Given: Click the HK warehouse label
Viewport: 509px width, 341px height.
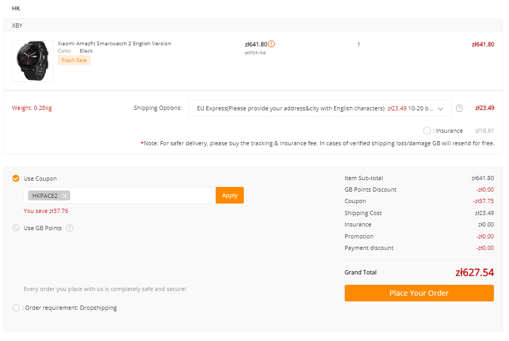Looking at the screenshot, I should click(x=16, y=8).
